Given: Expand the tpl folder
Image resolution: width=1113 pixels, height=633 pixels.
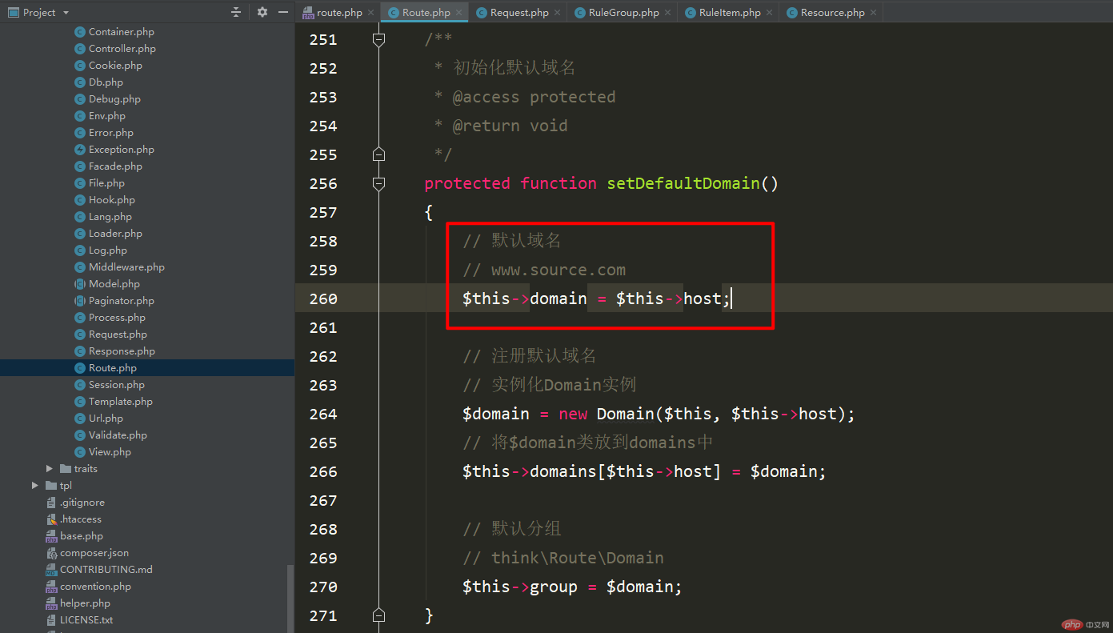Looking at the screenshot, I should [x=35, y=486].
